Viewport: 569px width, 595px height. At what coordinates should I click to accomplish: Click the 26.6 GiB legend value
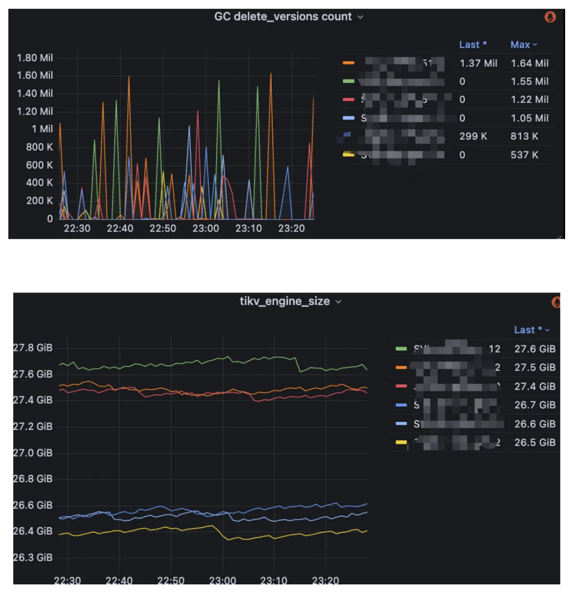(x=535, y=424)
